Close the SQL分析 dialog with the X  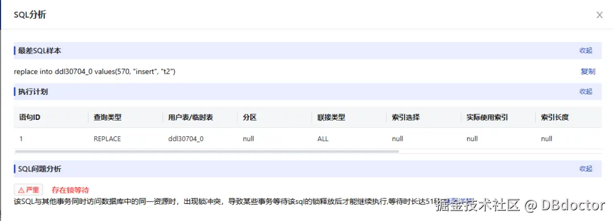[x=599, y=15]
